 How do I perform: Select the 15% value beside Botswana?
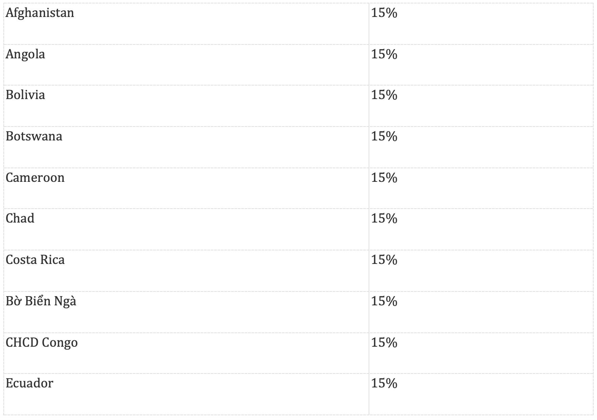click(384, 136)
